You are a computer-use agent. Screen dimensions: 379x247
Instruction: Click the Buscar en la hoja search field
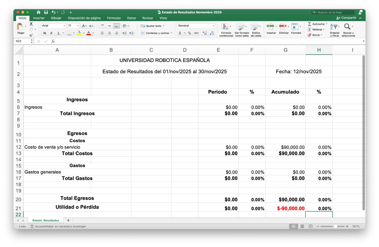333,12
